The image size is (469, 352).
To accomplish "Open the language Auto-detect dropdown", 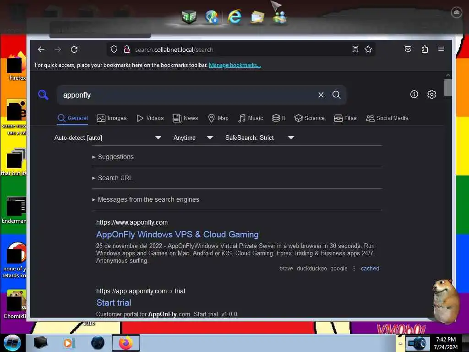I will (x=108, y=137).
